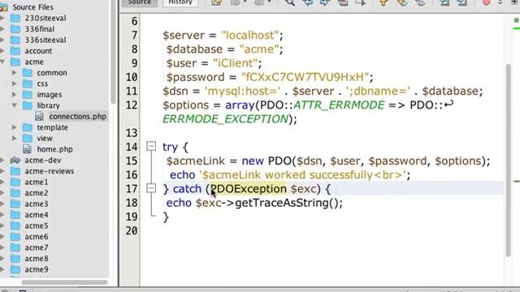The height and width of the screenshot is (292, 520).
Task: Click the green error-stripe status marker
Action: click(516, 20)
